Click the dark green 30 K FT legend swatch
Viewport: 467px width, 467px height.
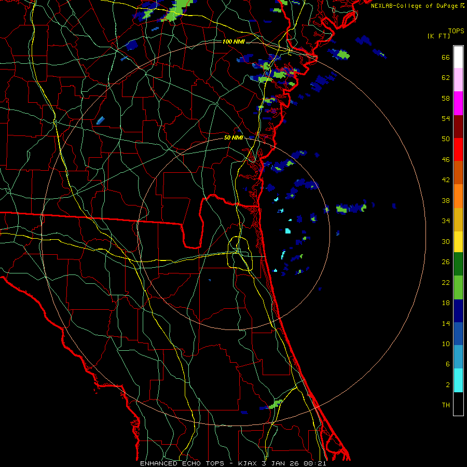pos(458,264)
